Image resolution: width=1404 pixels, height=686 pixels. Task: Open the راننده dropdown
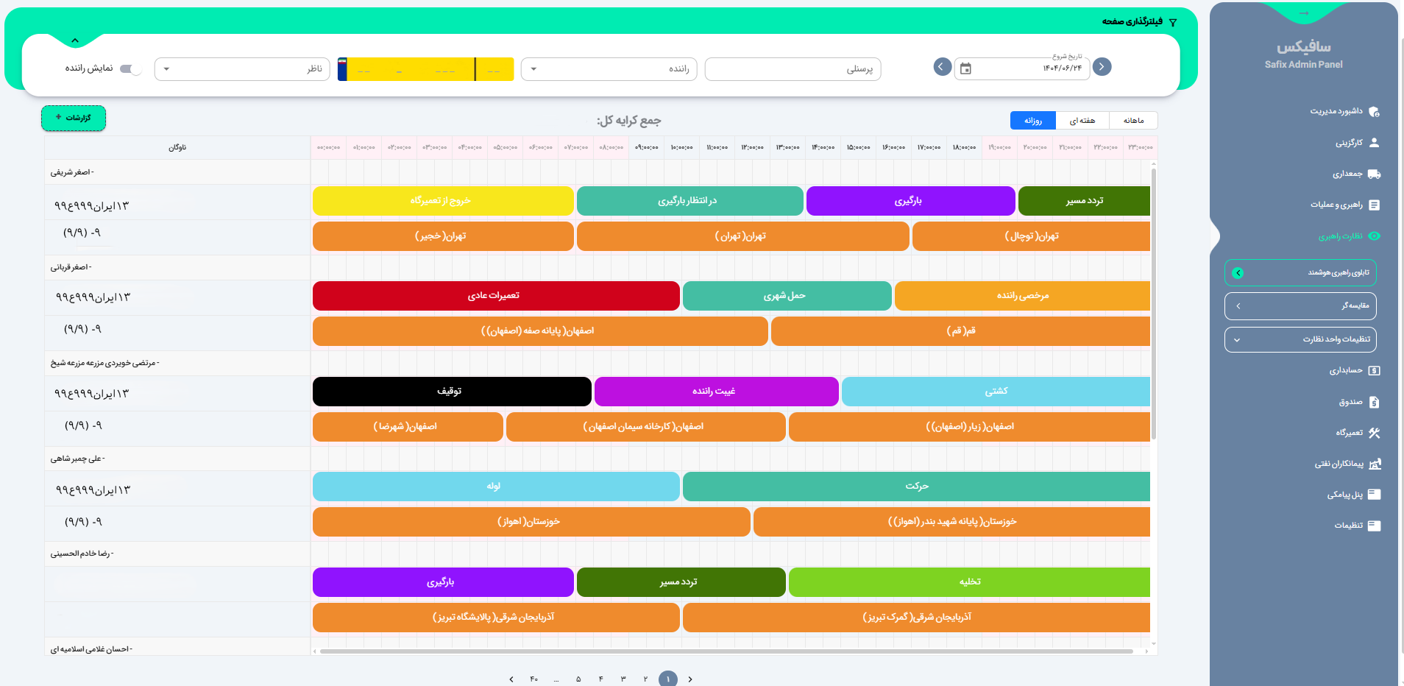609,69
